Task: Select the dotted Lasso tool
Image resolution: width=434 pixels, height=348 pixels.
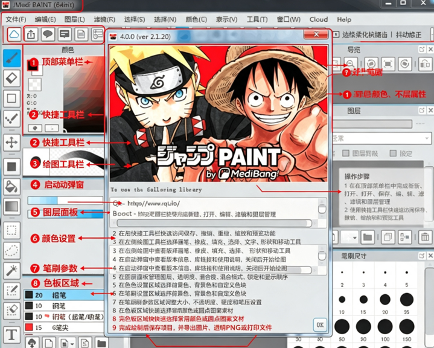Action: [12, 251]
